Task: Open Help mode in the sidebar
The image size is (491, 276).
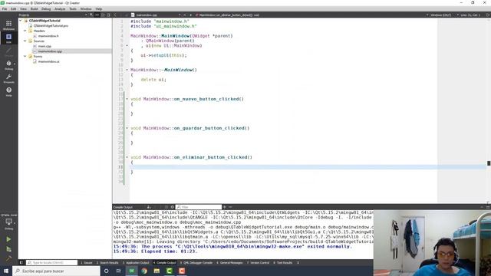Action: [x=8, y=92]
